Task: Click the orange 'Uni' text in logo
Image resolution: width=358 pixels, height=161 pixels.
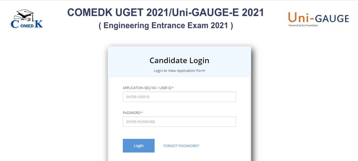Action: 297,18
